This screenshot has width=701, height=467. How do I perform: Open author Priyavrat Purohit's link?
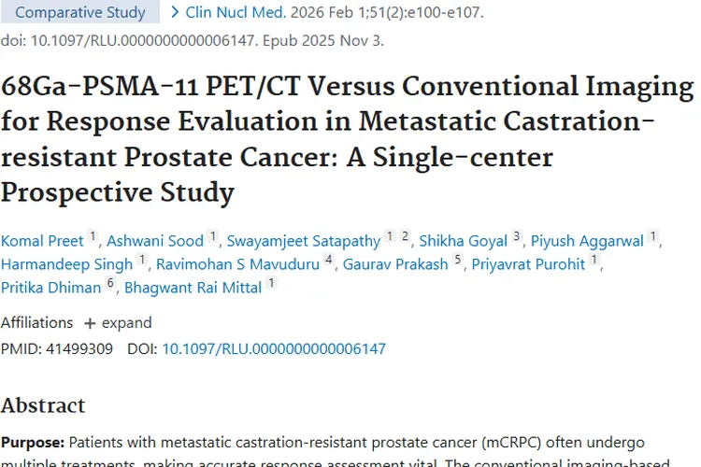pyautogui.click(x=528, y=264)
